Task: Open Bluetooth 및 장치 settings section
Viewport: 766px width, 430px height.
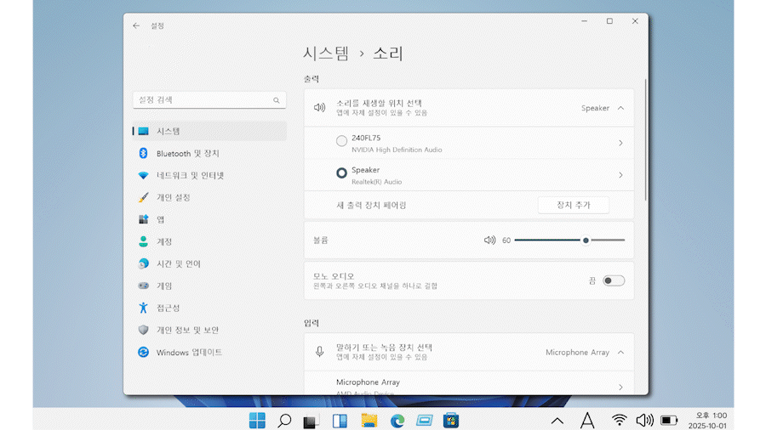Action: tap(187, 153)
